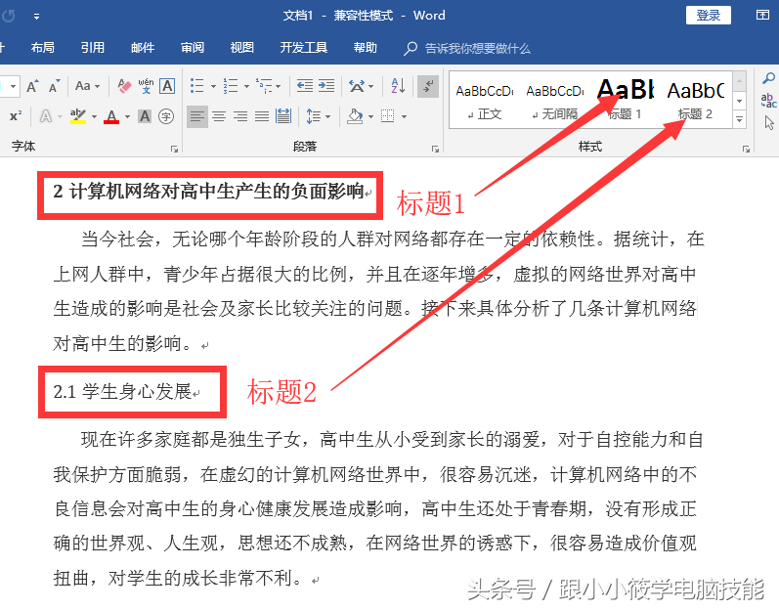Open the 开发工具 (Developer) tab

click(x=304, y=48)
